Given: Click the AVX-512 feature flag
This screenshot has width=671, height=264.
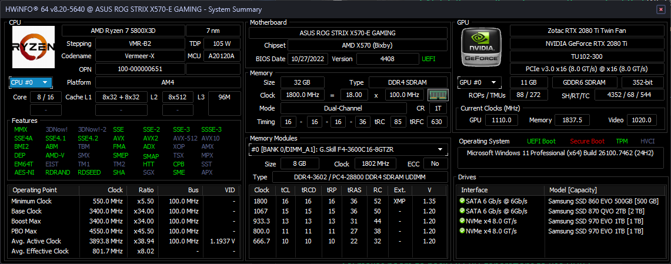Looking at the screenshot, I should [185, 138].
